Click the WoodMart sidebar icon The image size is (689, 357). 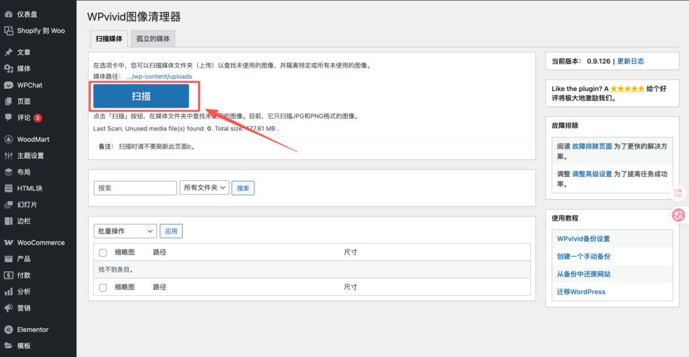[8, 139]
